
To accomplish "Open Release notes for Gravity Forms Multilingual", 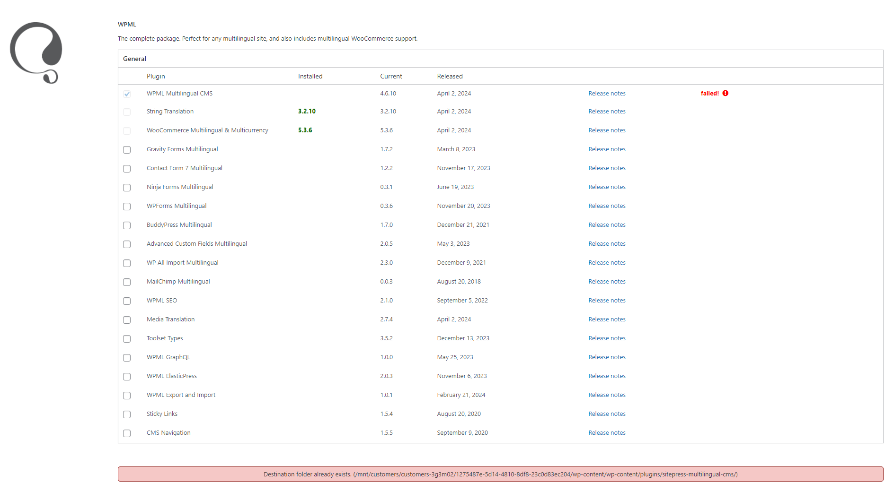I will (x=607, y=149).
